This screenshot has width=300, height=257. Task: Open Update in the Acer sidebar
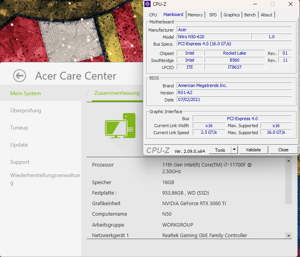(x=19, y=145)
